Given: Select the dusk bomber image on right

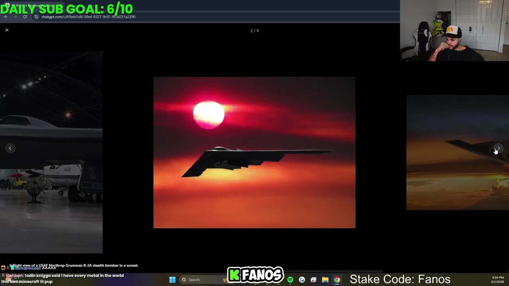Looking at the screenshot, I should click(x=458, y=152).
